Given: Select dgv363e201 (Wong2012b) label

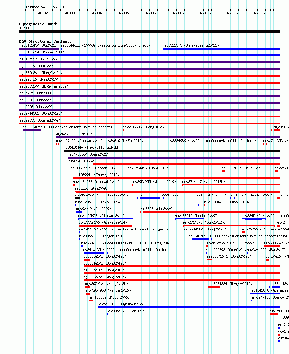Looking at the screenshot, I should (x=105, y=256).
